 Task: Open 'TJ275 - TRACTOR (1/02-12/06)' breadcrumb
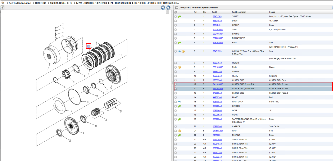[x=91, y=3]
